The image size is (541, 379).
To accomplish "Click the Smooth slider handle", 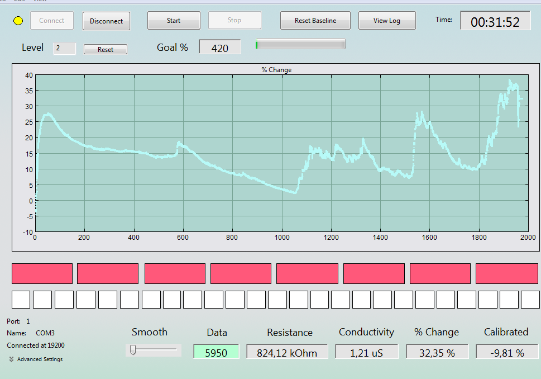I will click(x=133, y=349).
